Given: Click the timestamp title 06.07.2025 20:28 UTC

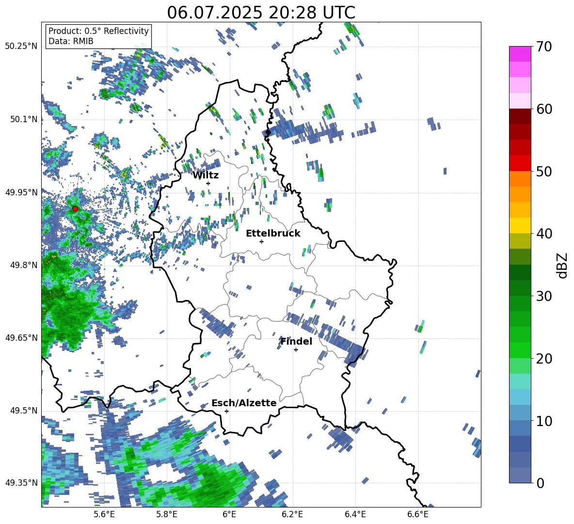Looking at the screenshot, I should pos(261,13).
